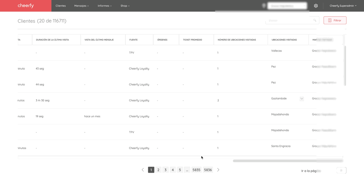This screenshot has height=189, width=364.
Task: Click 'hace un mes' message cell
Action: [x=92, y=116]
